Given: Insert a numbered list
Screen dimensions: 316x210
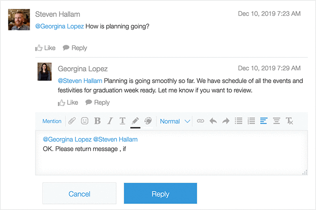Looking at the screenshot, I should tap(251, 121).
